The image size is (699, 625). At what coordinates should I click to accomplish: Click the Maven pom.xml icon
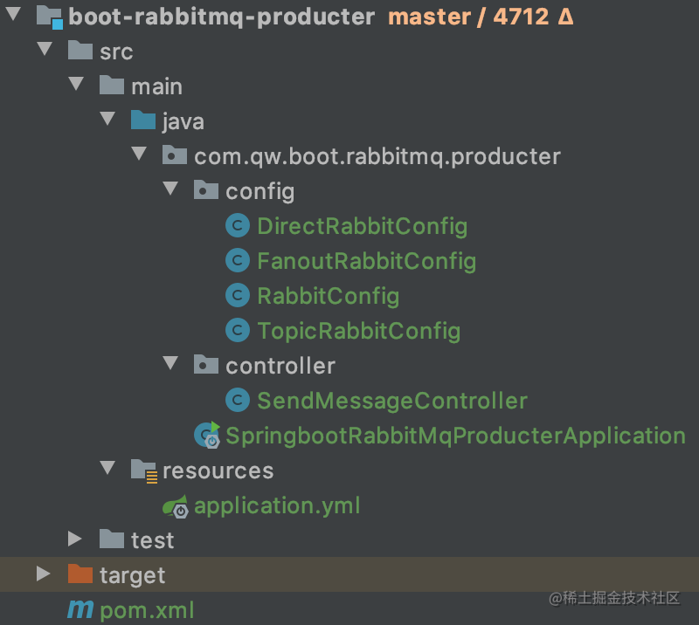click(x=80, y=610)
